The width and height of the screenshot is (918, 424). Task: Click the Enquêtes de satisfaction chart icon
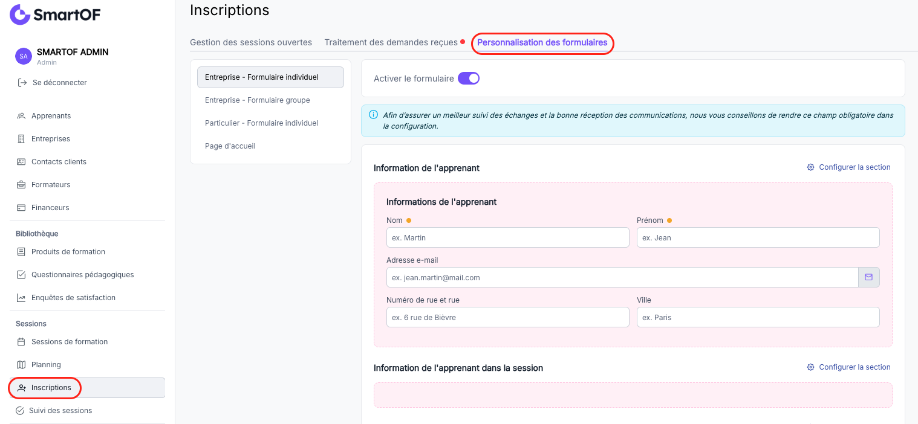(21, 298)
